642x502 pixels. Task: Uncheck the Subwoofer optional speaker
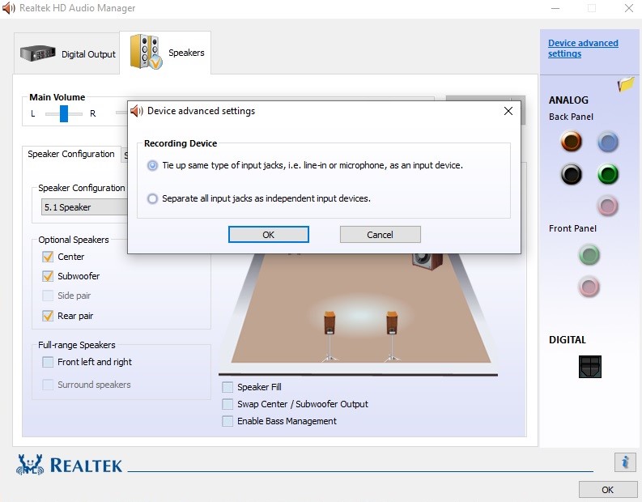pyautogui.click(x=48, y=276)
